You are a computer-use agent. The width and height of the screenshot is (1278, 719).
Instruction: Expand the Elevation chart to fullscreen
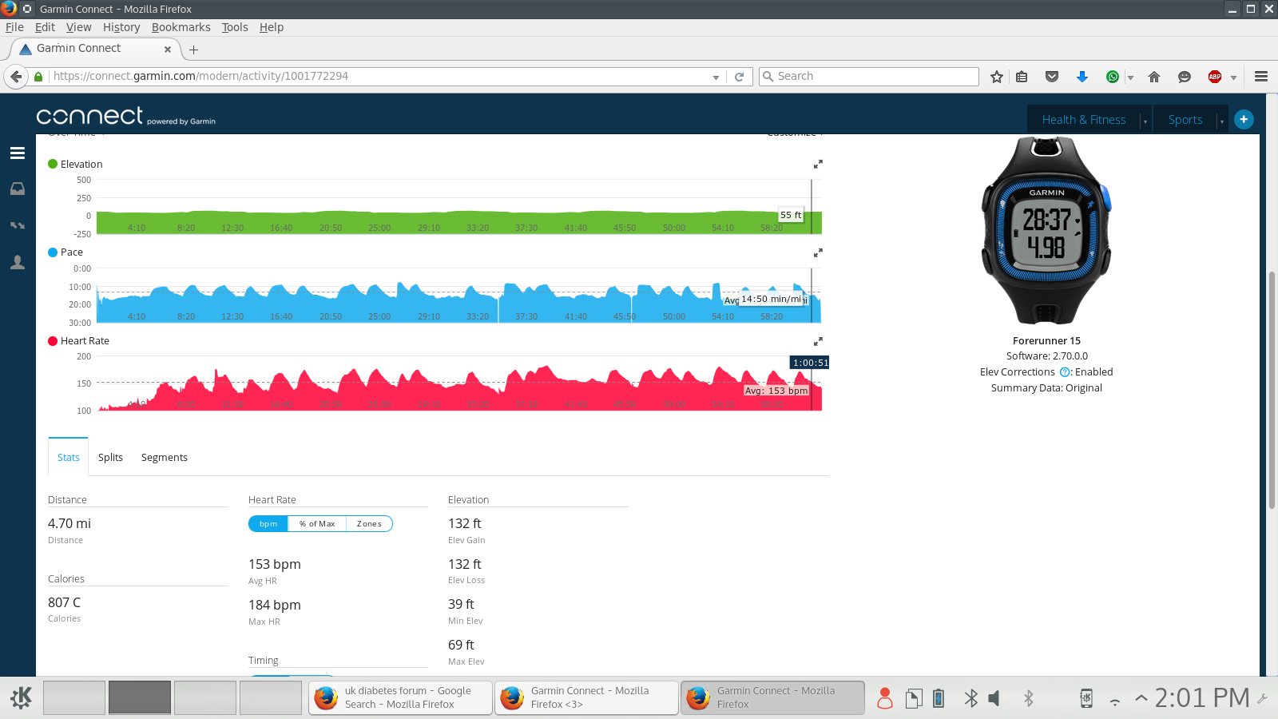(818, 164)
